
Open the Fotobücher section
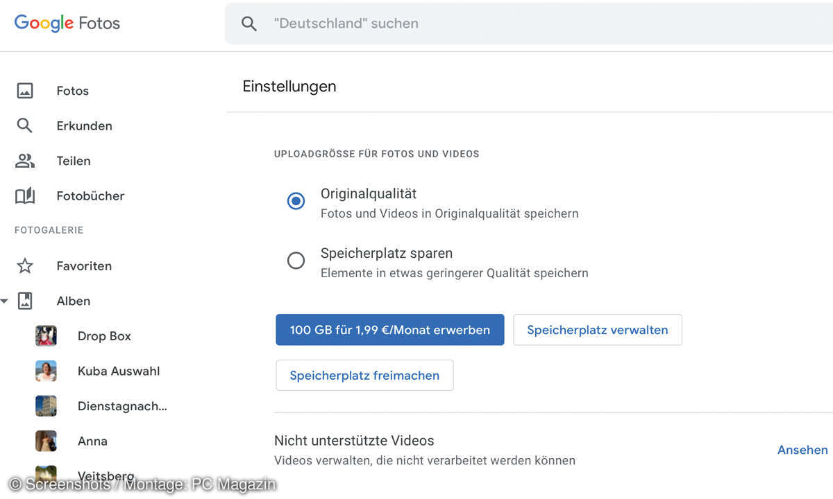(90, 196)
